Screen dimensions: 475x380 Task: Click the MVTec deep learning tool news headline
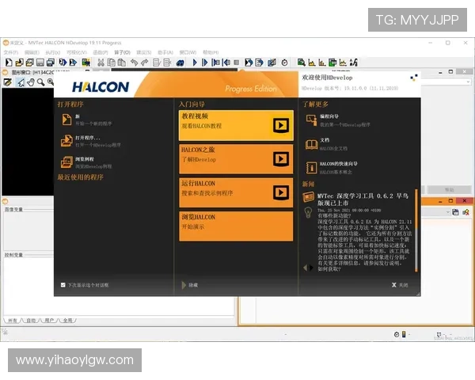363,199
